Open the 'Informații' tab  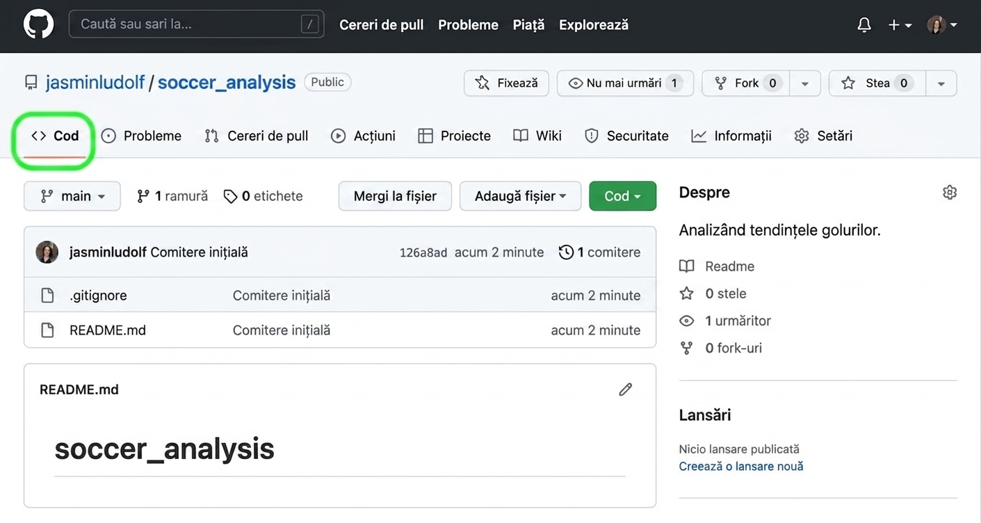[731, 136]
